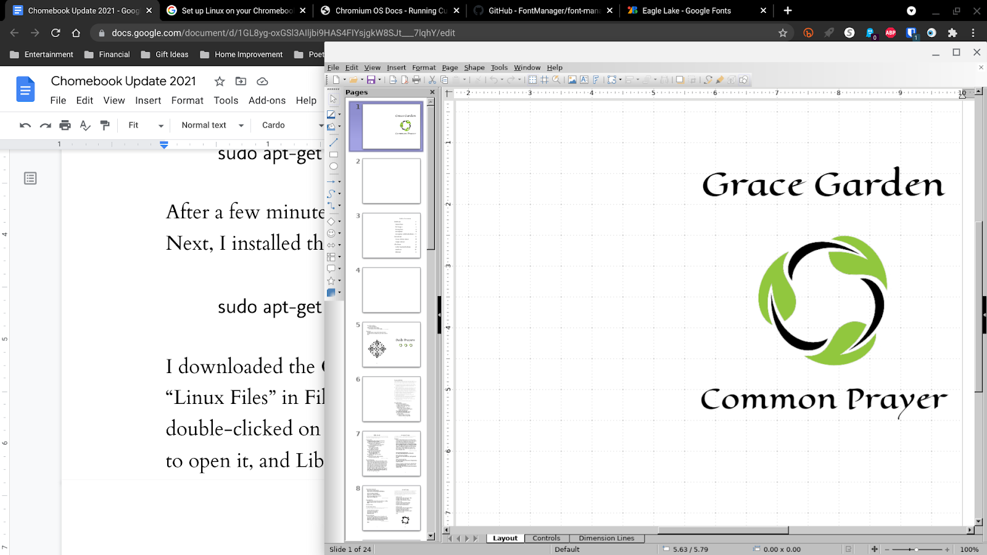
Task: Select the Rectangle drawing tool
Action: coord(333,155)
